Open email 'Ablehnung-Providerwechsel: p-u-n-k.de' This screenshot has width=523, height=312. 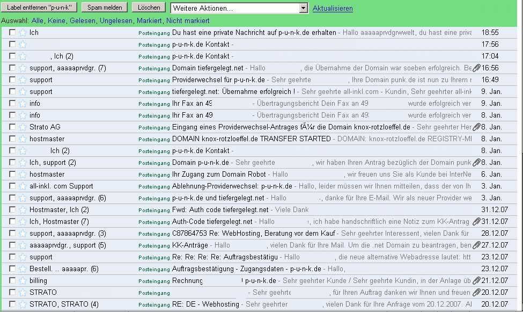pos(232,186)
